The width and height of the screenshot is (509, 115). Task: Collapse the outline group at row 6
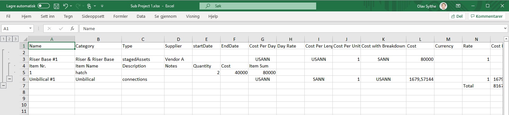pos(10,79)
